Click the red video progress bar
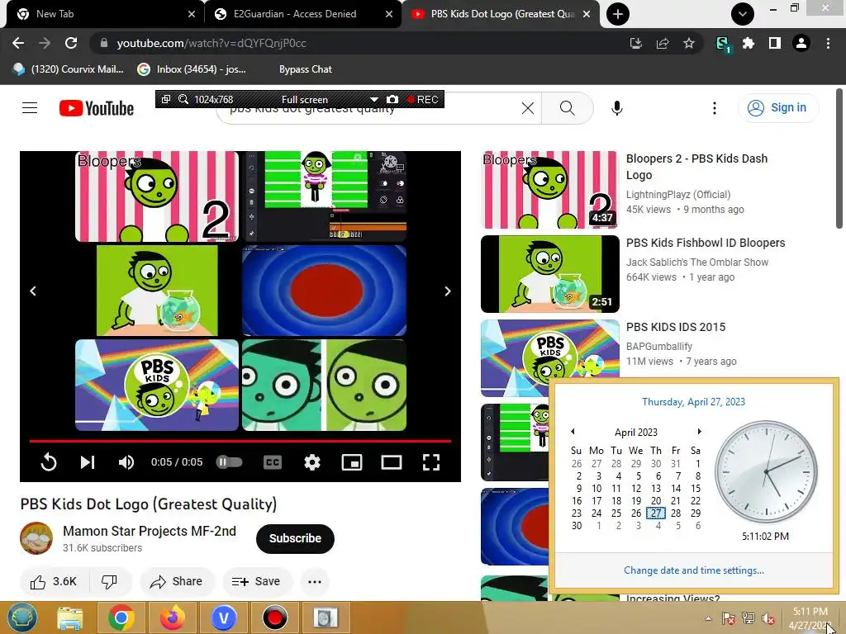 (240, 441)
